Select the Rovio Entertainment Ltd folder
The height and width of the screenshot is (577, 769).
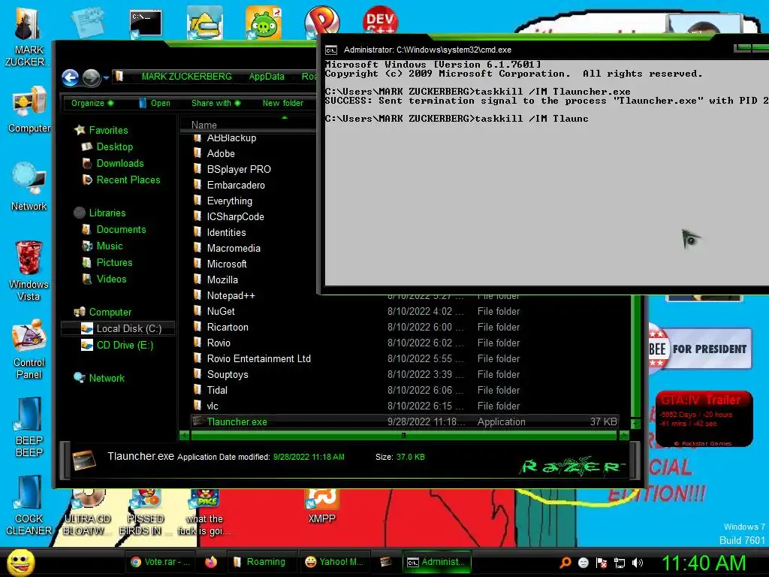click(258, 358)
